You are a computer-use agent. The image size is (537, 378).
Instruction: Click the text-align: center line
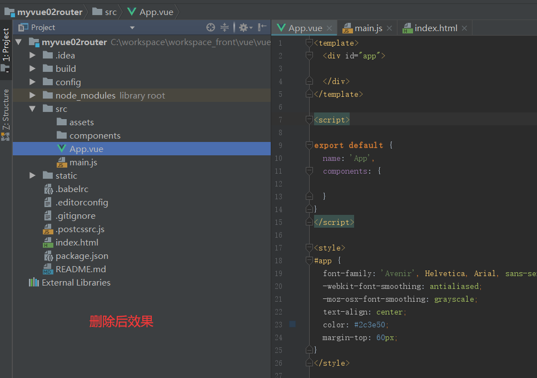[364, 312]
